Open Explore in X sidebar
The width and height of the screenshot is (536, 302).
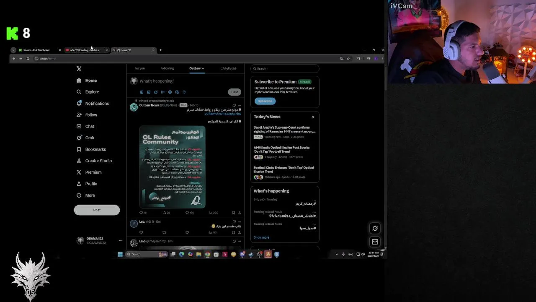[x=88, y=92]
